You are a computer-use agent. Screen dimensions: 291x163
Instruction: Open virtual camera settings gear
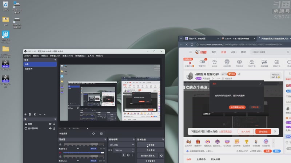tap(161, 156)
